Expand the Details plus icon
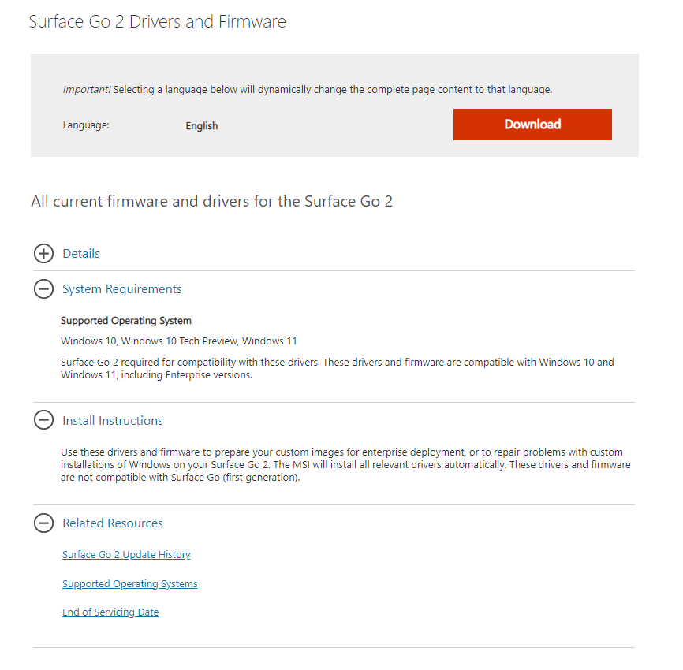The image size is (683, 670). point(43,253)
